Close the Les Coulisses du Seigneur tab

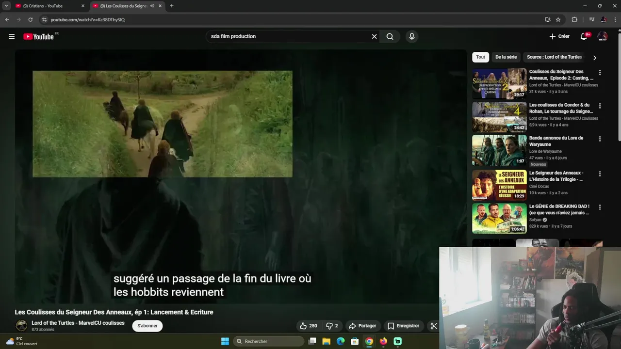point(160,6)
